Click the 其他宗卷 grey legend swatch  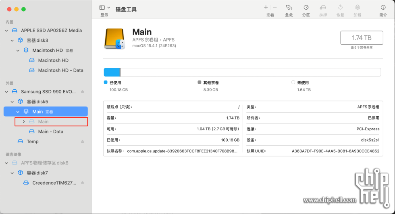199,82
